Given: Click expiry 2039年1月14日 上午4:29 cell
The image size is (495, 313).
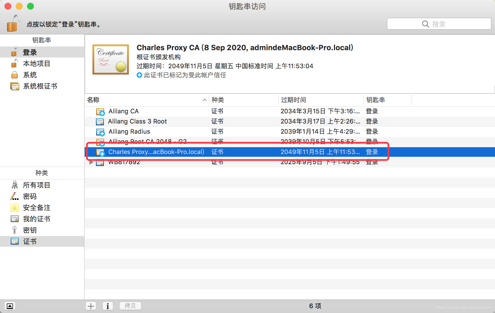Looking at the screenshot, I should coord(320,132).
